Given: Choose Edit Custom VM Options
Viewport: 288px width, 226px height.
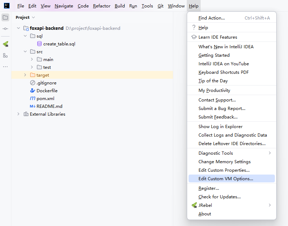Looking at the screenshot, I should coord(226,179).
